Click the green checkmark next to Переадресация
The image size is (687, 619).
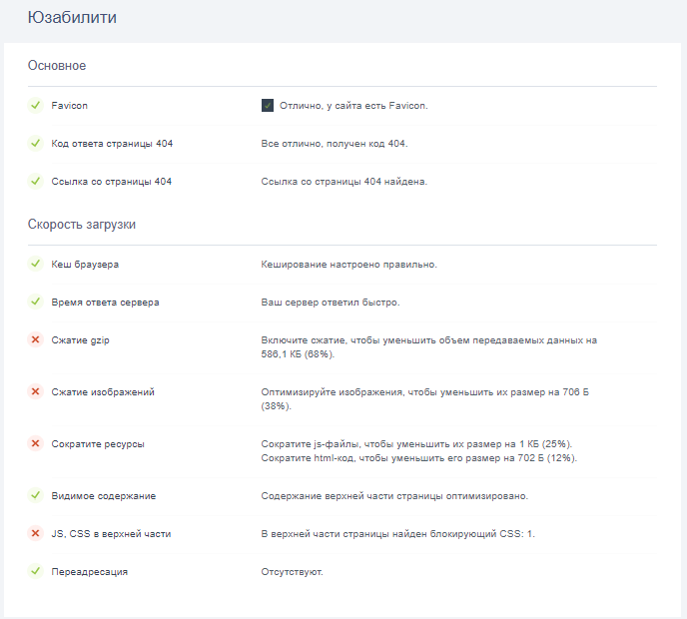click(x=35, y=572)
